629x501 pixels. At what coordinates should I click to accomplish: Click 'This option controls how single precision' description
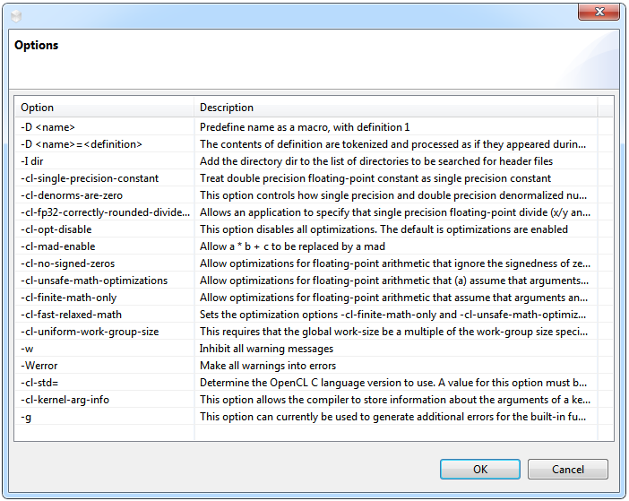[x=393, y=195]
